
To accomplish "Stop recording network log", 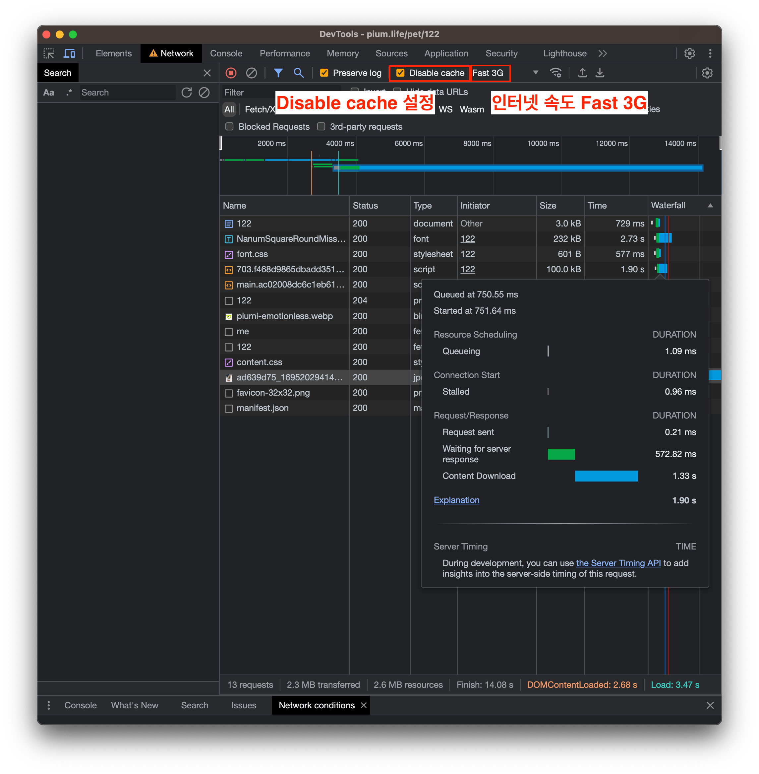I will coord(231,73).
